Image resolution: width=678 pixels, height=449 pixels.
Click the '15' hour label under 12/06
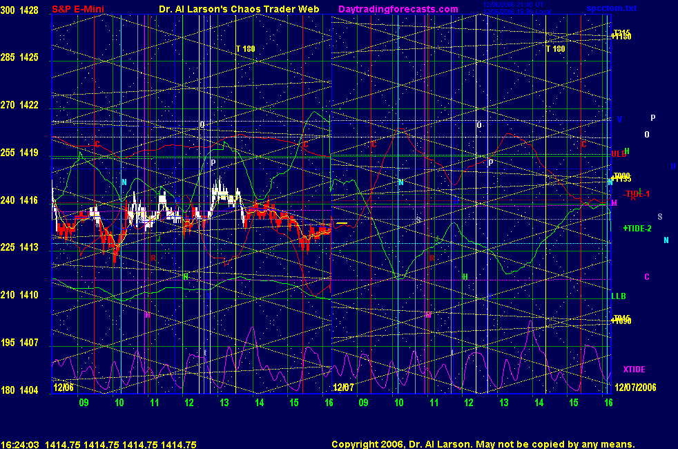pos(293,403)
